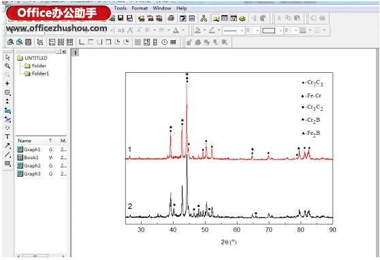
Task: Click the Save Project disk icon
Action: pos(121,18)
